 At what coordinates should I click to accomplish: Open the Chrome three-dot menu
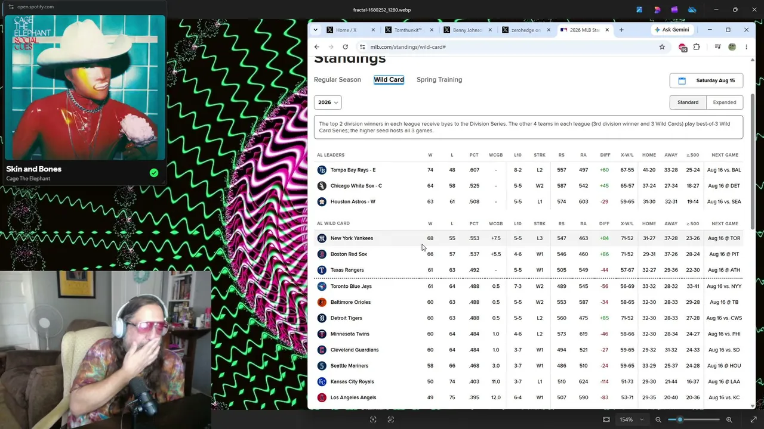point(746,47)
